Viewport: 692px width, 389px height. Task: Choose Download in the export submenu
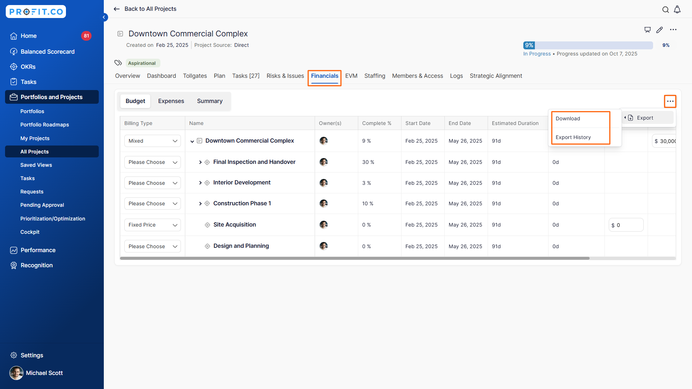tap(568, 119)
